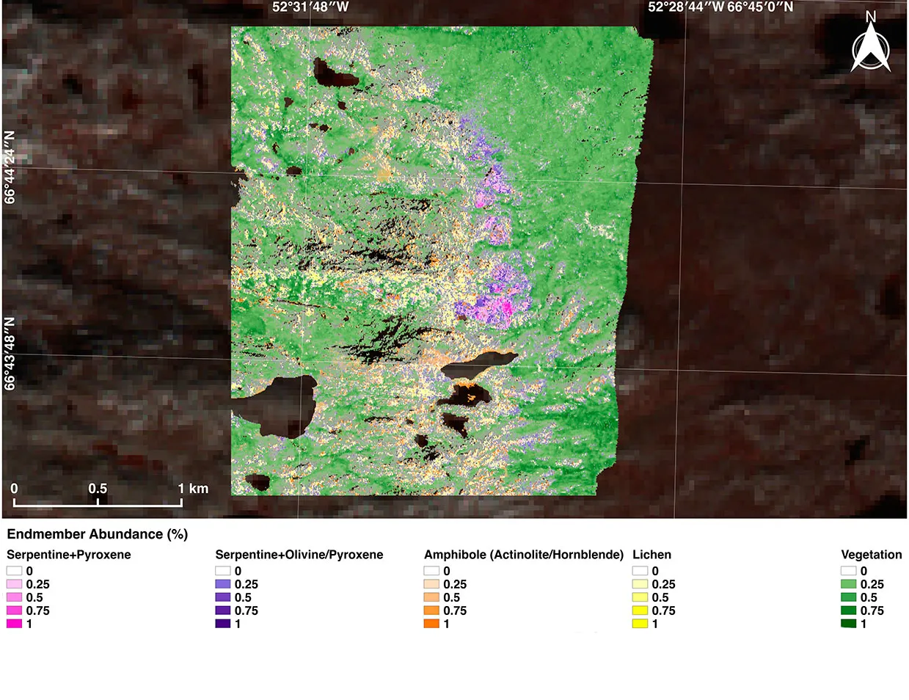Image resolution: width=909 pixels, height=700 pixels.
Task: Click the 52°28′44″W 66°45′0″N coordinate label
Action: click(720, 7)
